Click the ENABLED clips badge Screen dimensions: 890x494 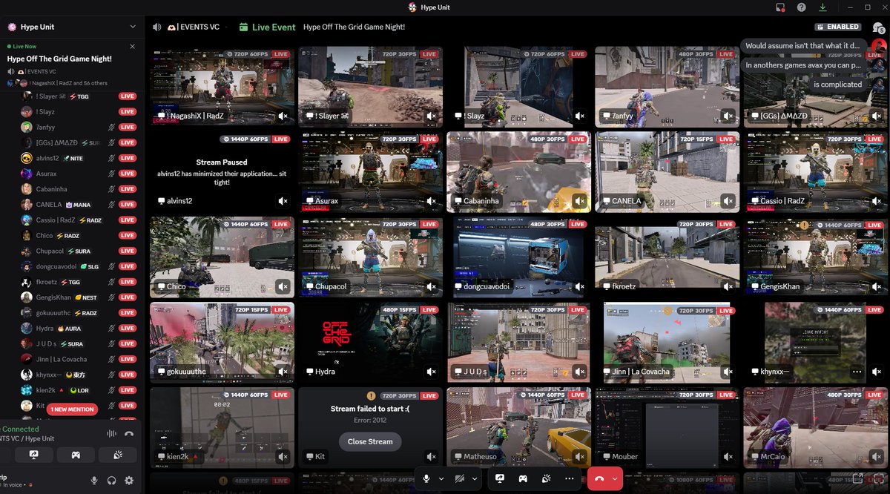click(x=839, y=27)
